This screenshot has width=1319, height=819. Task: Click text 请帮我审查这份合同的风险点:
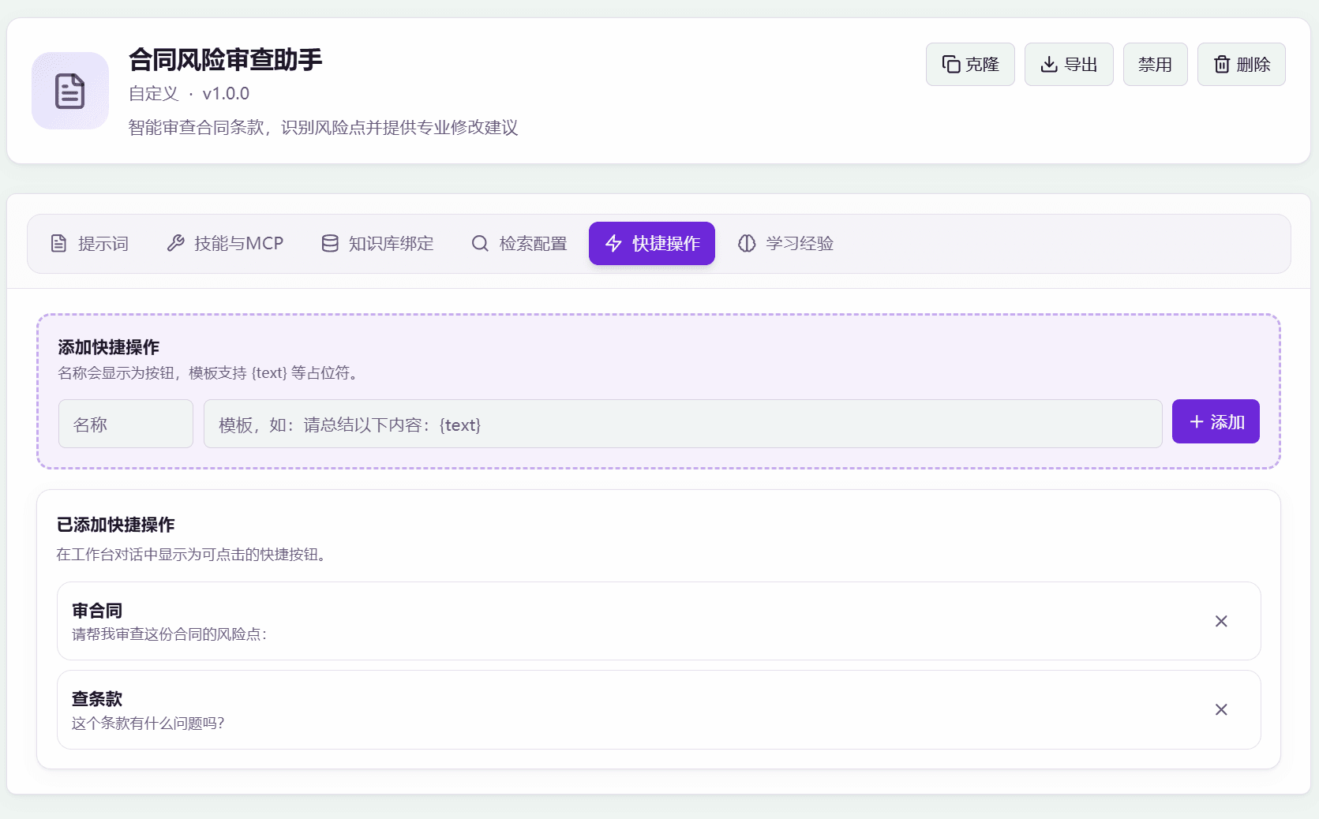(x=170, y=634)
